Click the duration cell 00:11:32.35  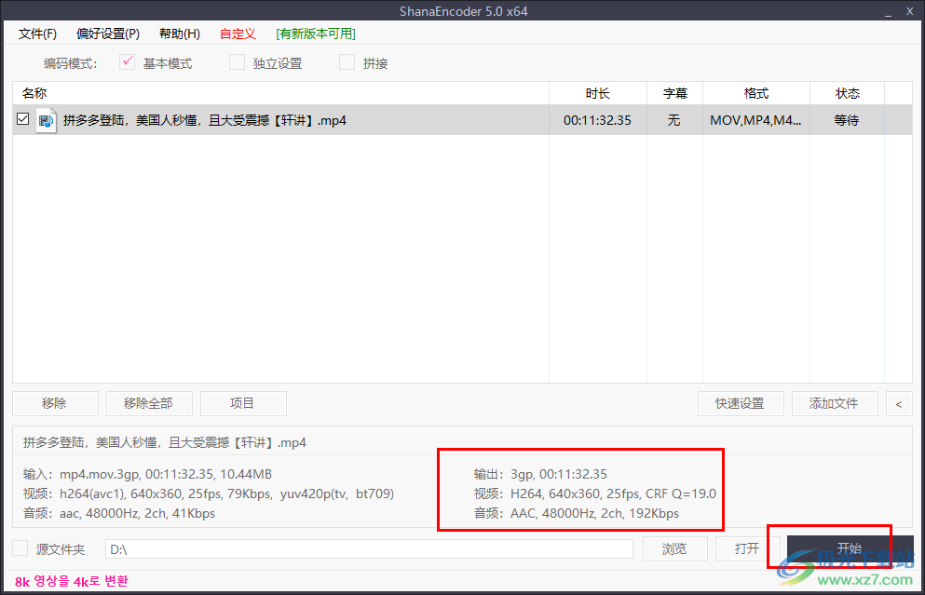coord(597,120)
